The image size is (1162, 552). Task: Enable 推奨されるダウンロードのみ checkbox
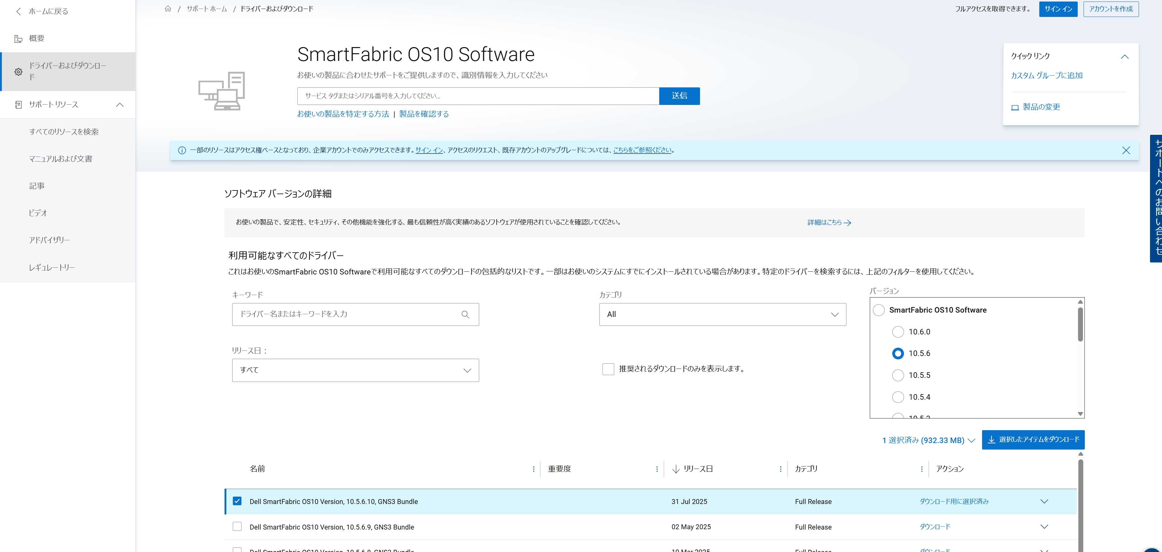click(x=608, y=369)
